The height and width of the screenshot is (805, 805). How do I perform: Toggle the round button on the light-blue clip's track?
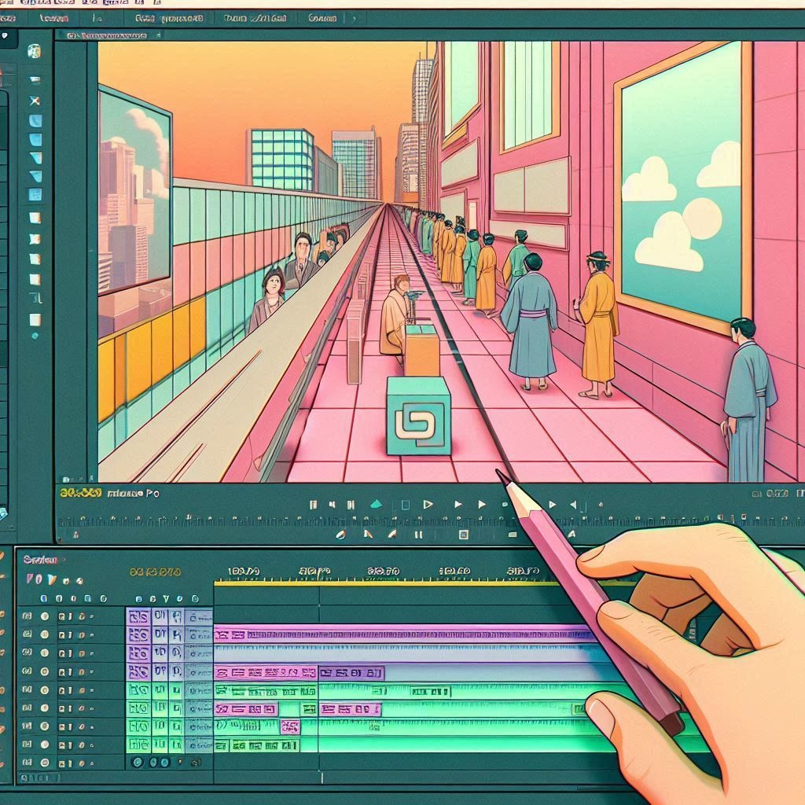(x=45, y=653)
